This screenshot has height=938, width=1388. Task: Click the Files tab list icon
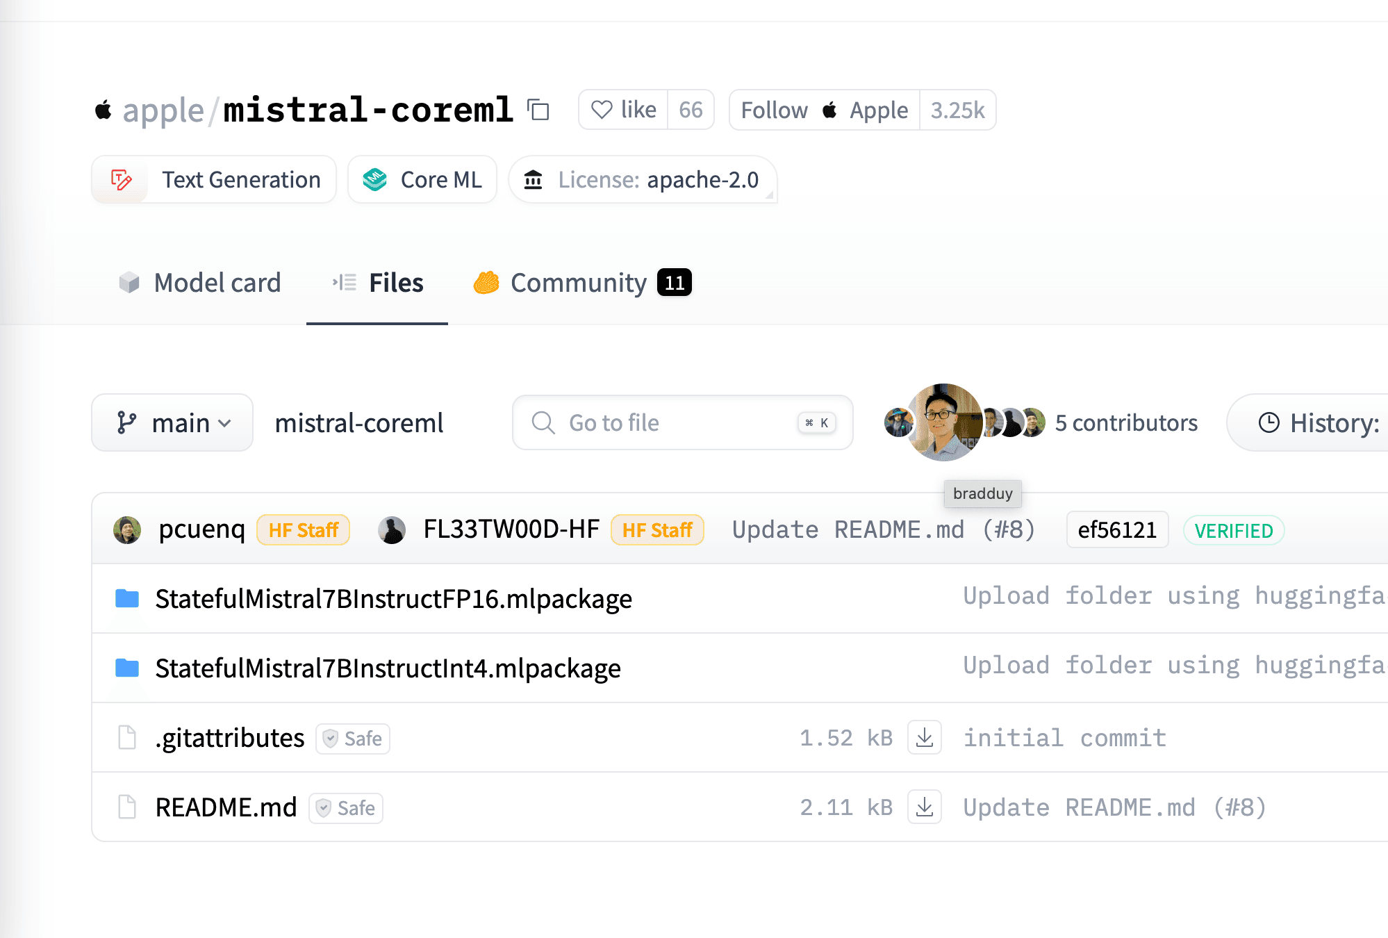(345, 282)
